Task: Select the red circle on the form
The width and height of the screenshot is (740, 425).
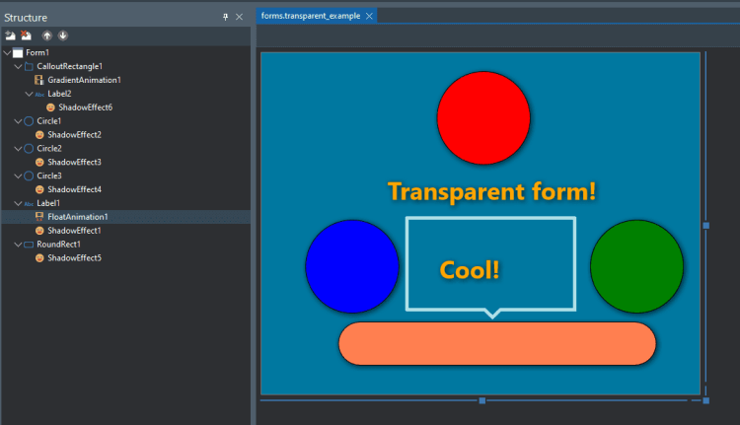Action: coord(483,118)
